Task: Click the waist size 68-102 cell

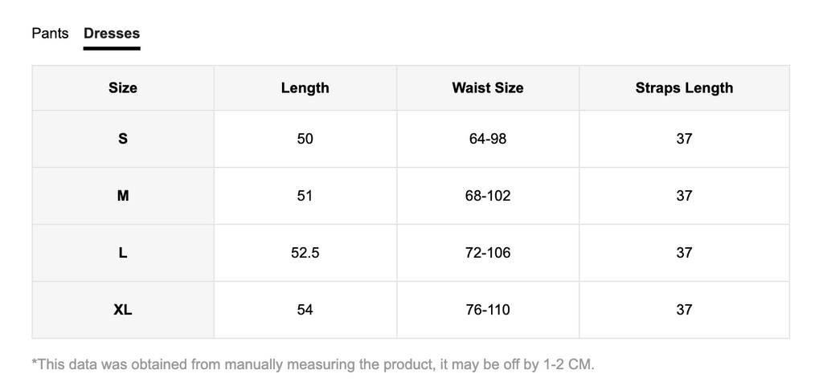Action: [487, 196]
